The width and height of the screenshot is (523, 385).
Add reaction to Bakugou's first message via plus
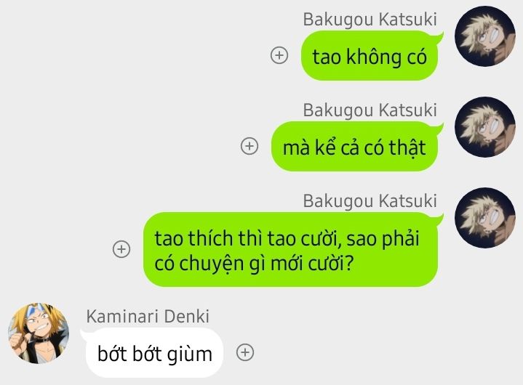[x=279, y=55]
